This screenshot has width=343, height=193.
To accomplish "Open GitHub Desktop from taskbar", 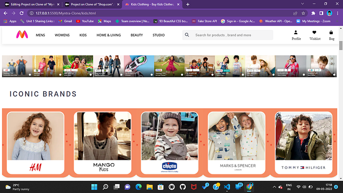I will (x=183, y=187).
